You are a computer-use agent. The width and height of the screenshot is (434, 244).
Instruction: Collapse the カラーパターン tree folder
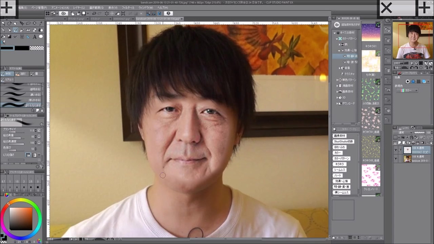click(x=337, y=38)
